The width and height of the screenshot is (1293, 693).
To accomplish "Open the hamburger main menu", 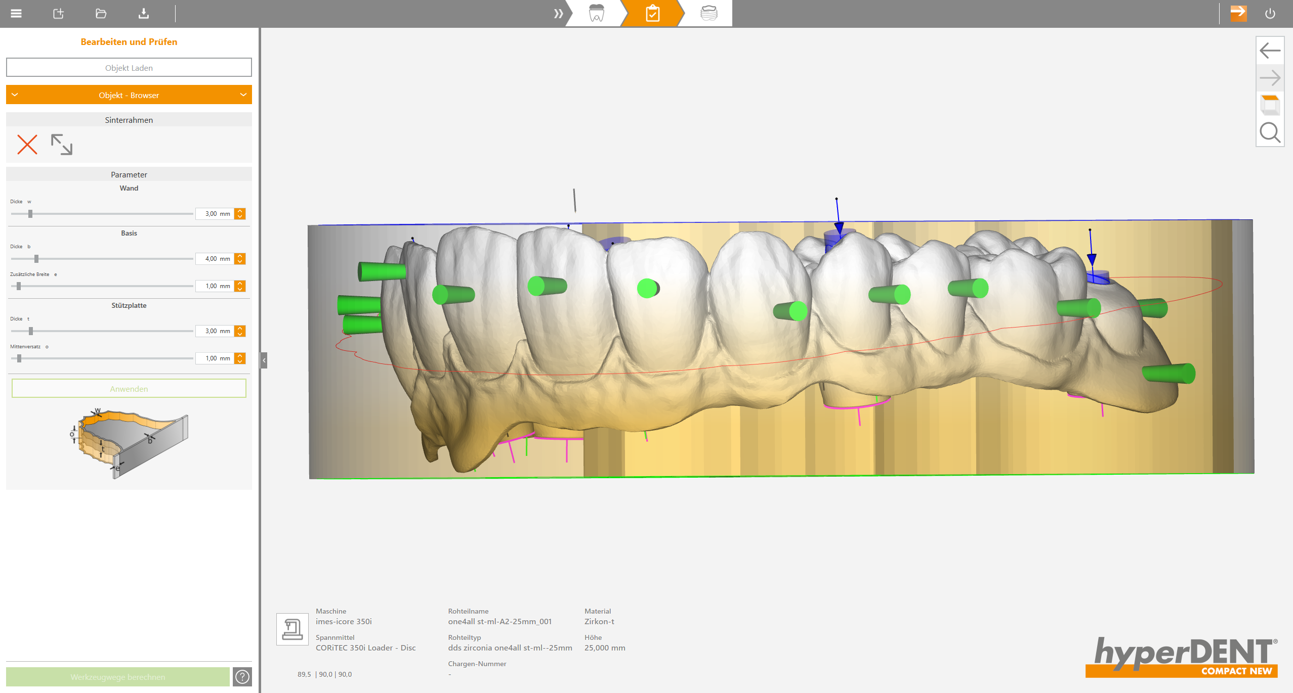I will coord(16,13).
